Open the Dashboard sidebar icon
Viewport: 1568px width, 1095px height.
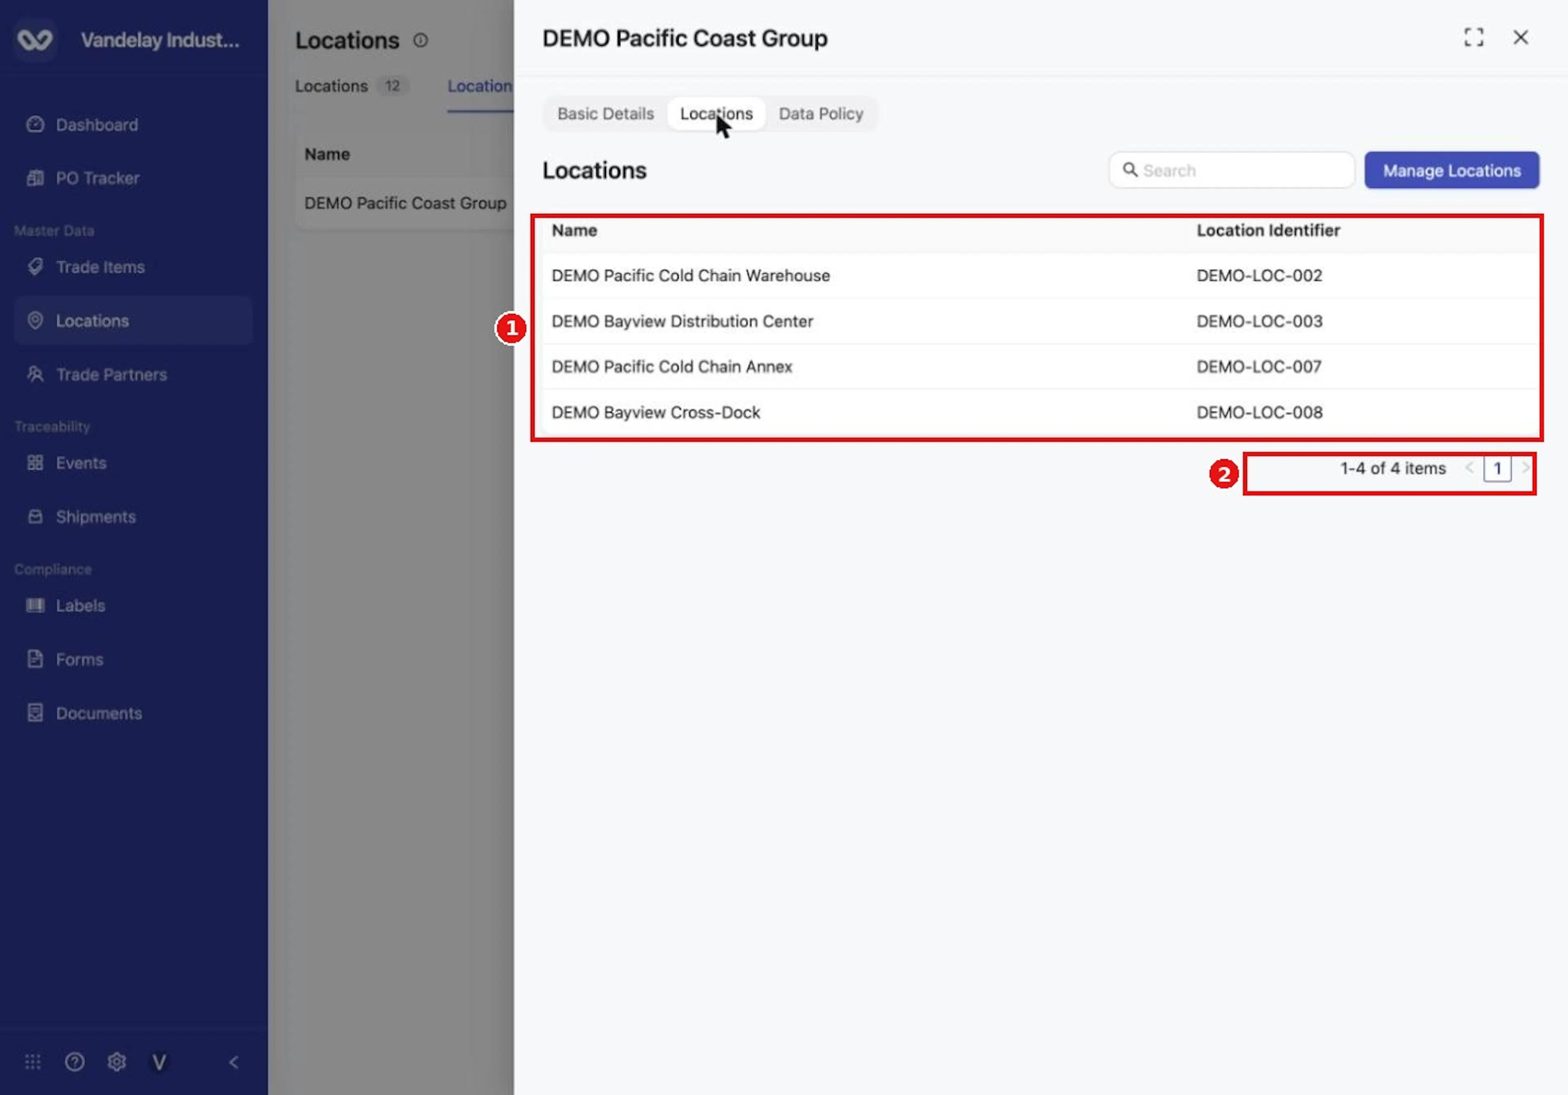(35, 124)
